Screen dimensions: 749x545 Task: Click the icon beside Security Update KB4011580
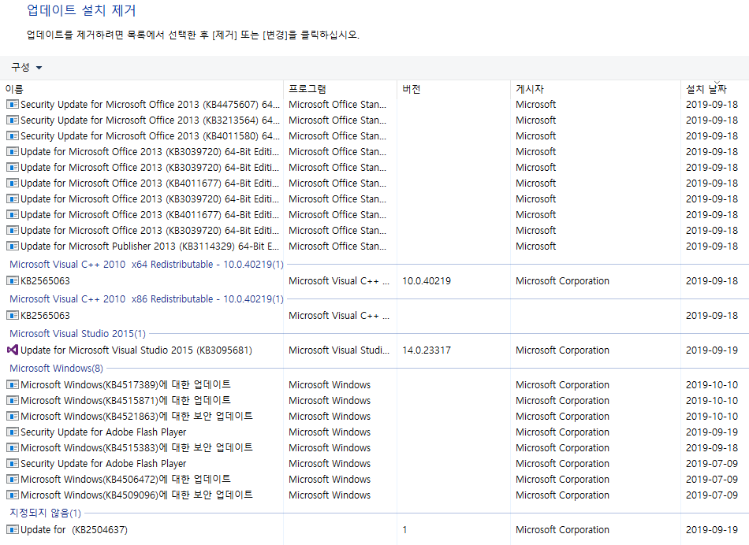(13, 135)
